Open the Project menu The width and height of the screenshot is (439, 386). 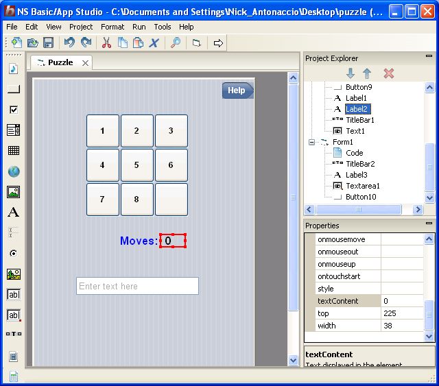tap(81, 27)
